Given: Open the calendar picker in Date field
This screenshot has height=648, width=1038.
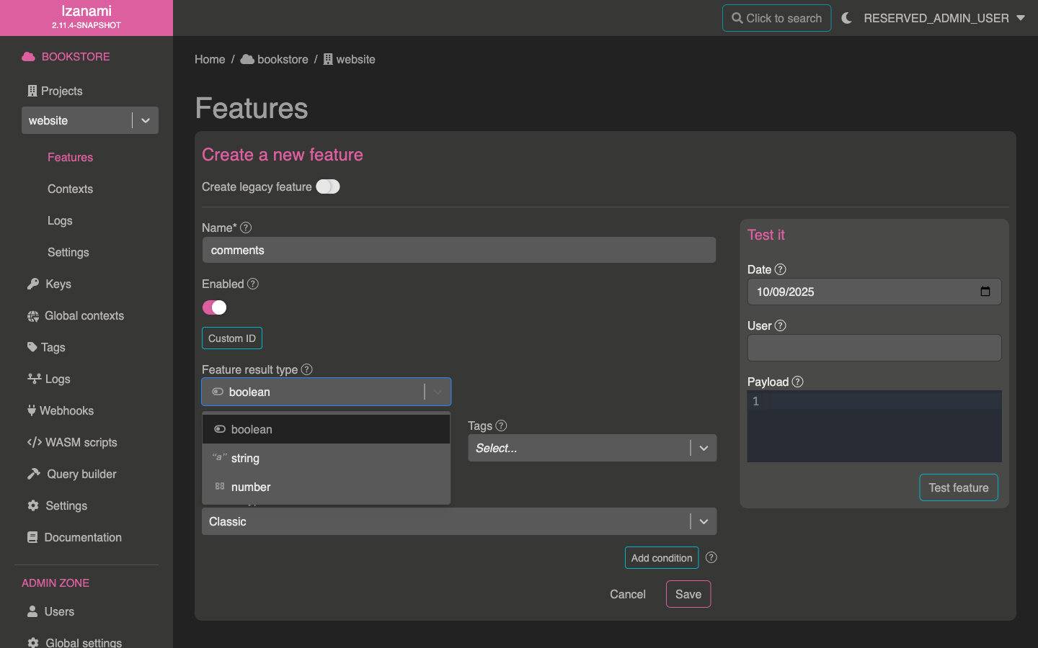Looking at the screenshot, I should (985, 292).
